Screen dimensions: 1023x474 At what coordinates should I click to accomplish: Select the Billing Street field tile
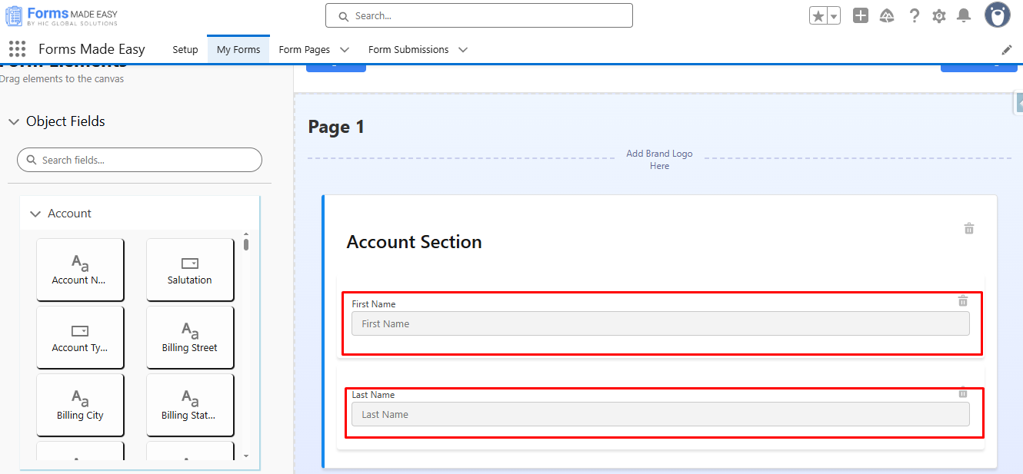190,337
